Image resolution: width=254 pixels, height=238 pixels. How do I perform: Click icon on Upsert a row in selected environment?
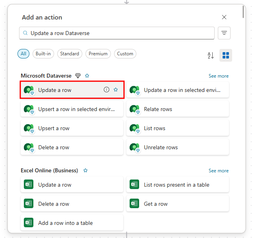point(29,109)
